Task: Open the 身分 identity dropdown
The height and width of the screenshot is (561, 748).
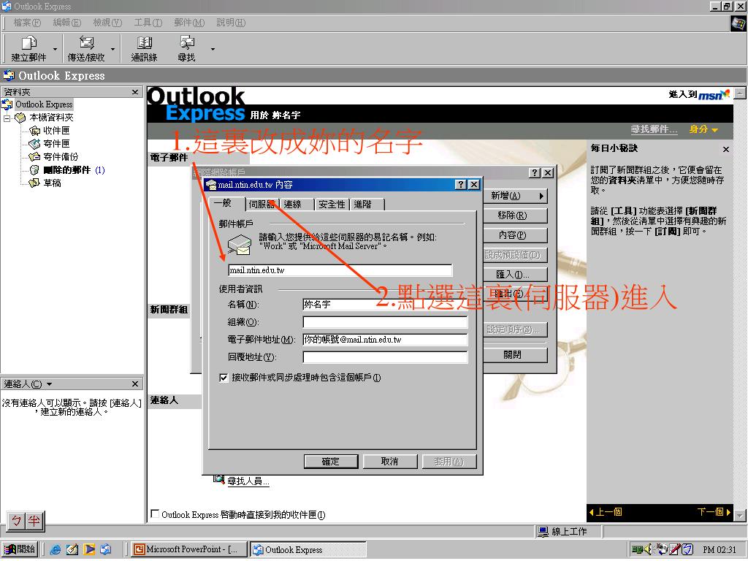Action: pos(703,129)
